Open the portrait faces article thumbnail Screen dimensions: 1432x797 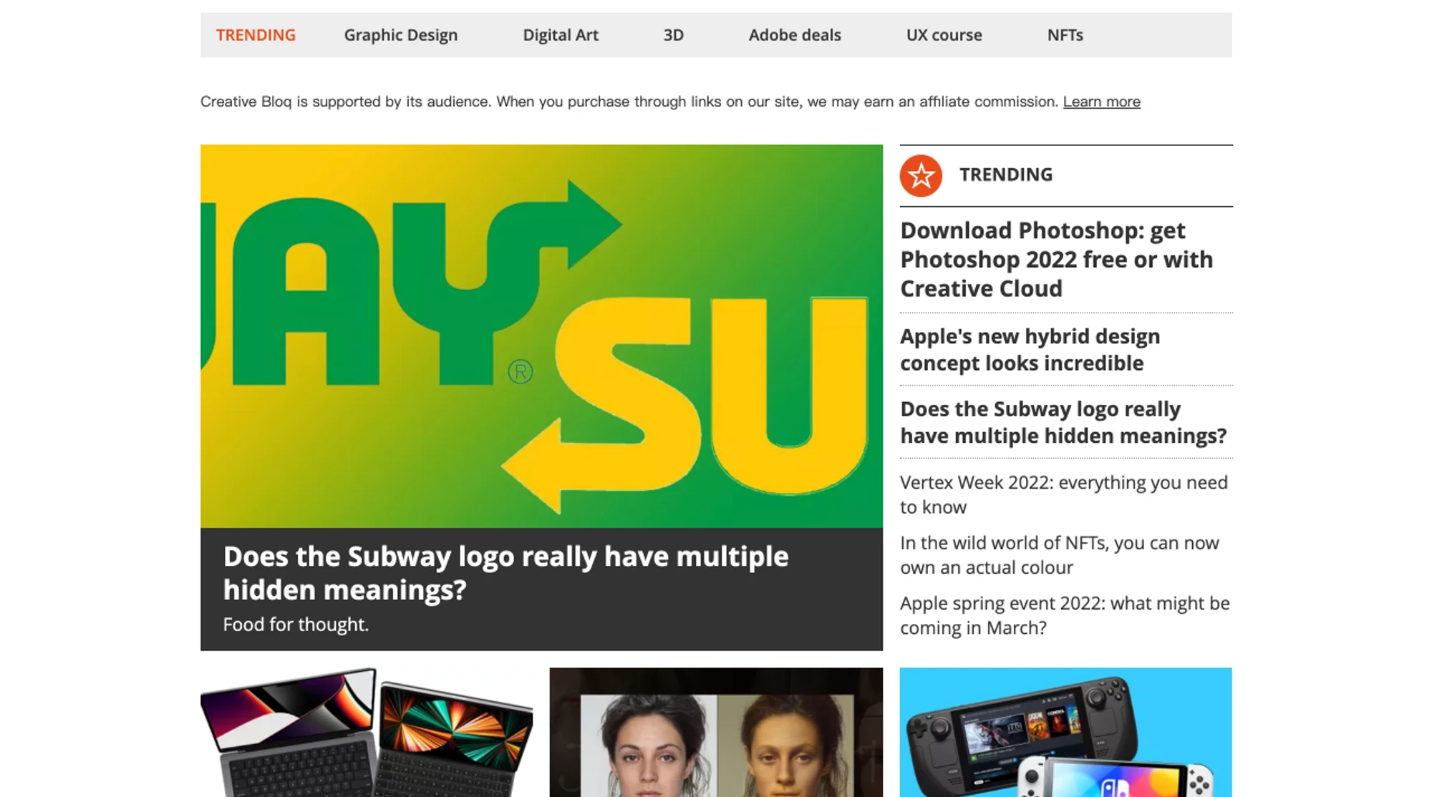715,732
